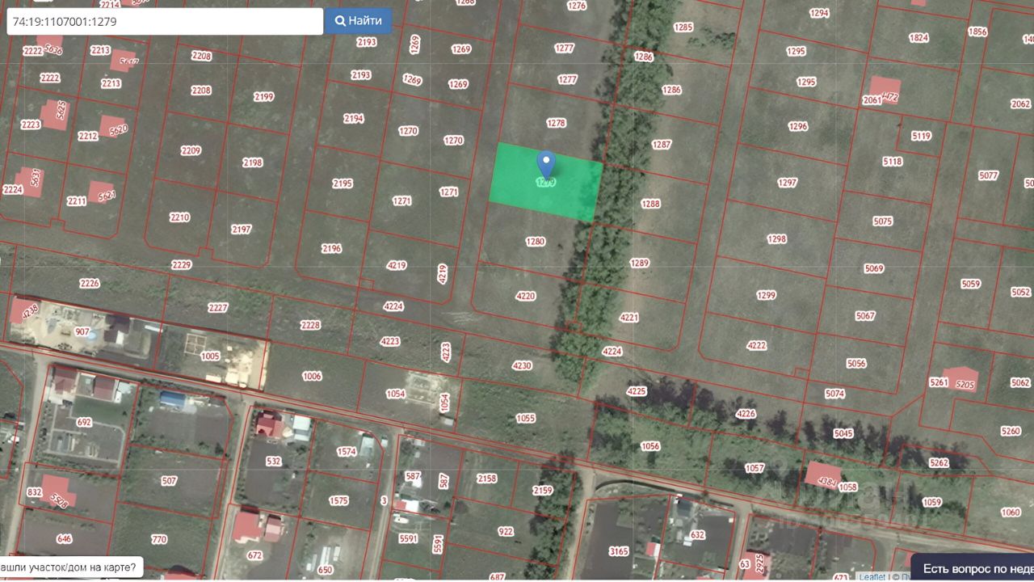Select parcel label 4221
Viewport: 1034px width, 582px height.
coord(629,318)
